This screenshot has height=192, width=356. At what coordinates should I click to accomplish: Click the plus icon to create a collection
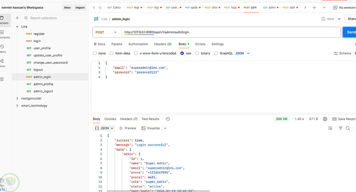(x=17, y=18)
